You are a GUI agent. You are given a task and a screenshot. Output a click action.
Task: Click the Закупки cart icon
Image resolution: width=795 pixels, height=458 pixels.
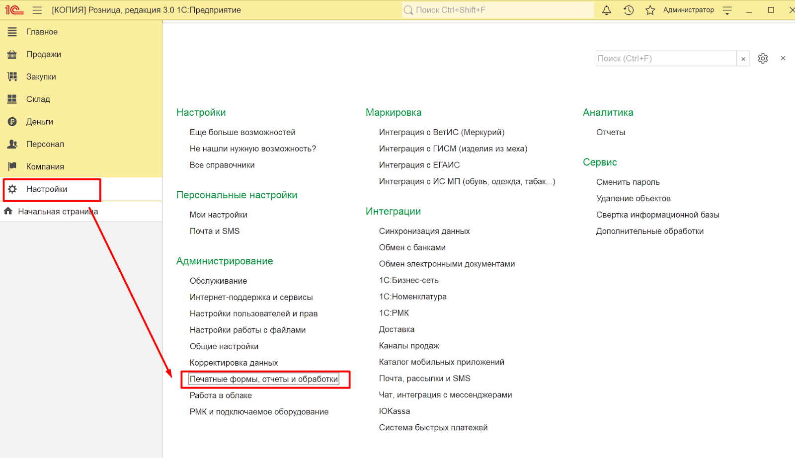[12, 76]
